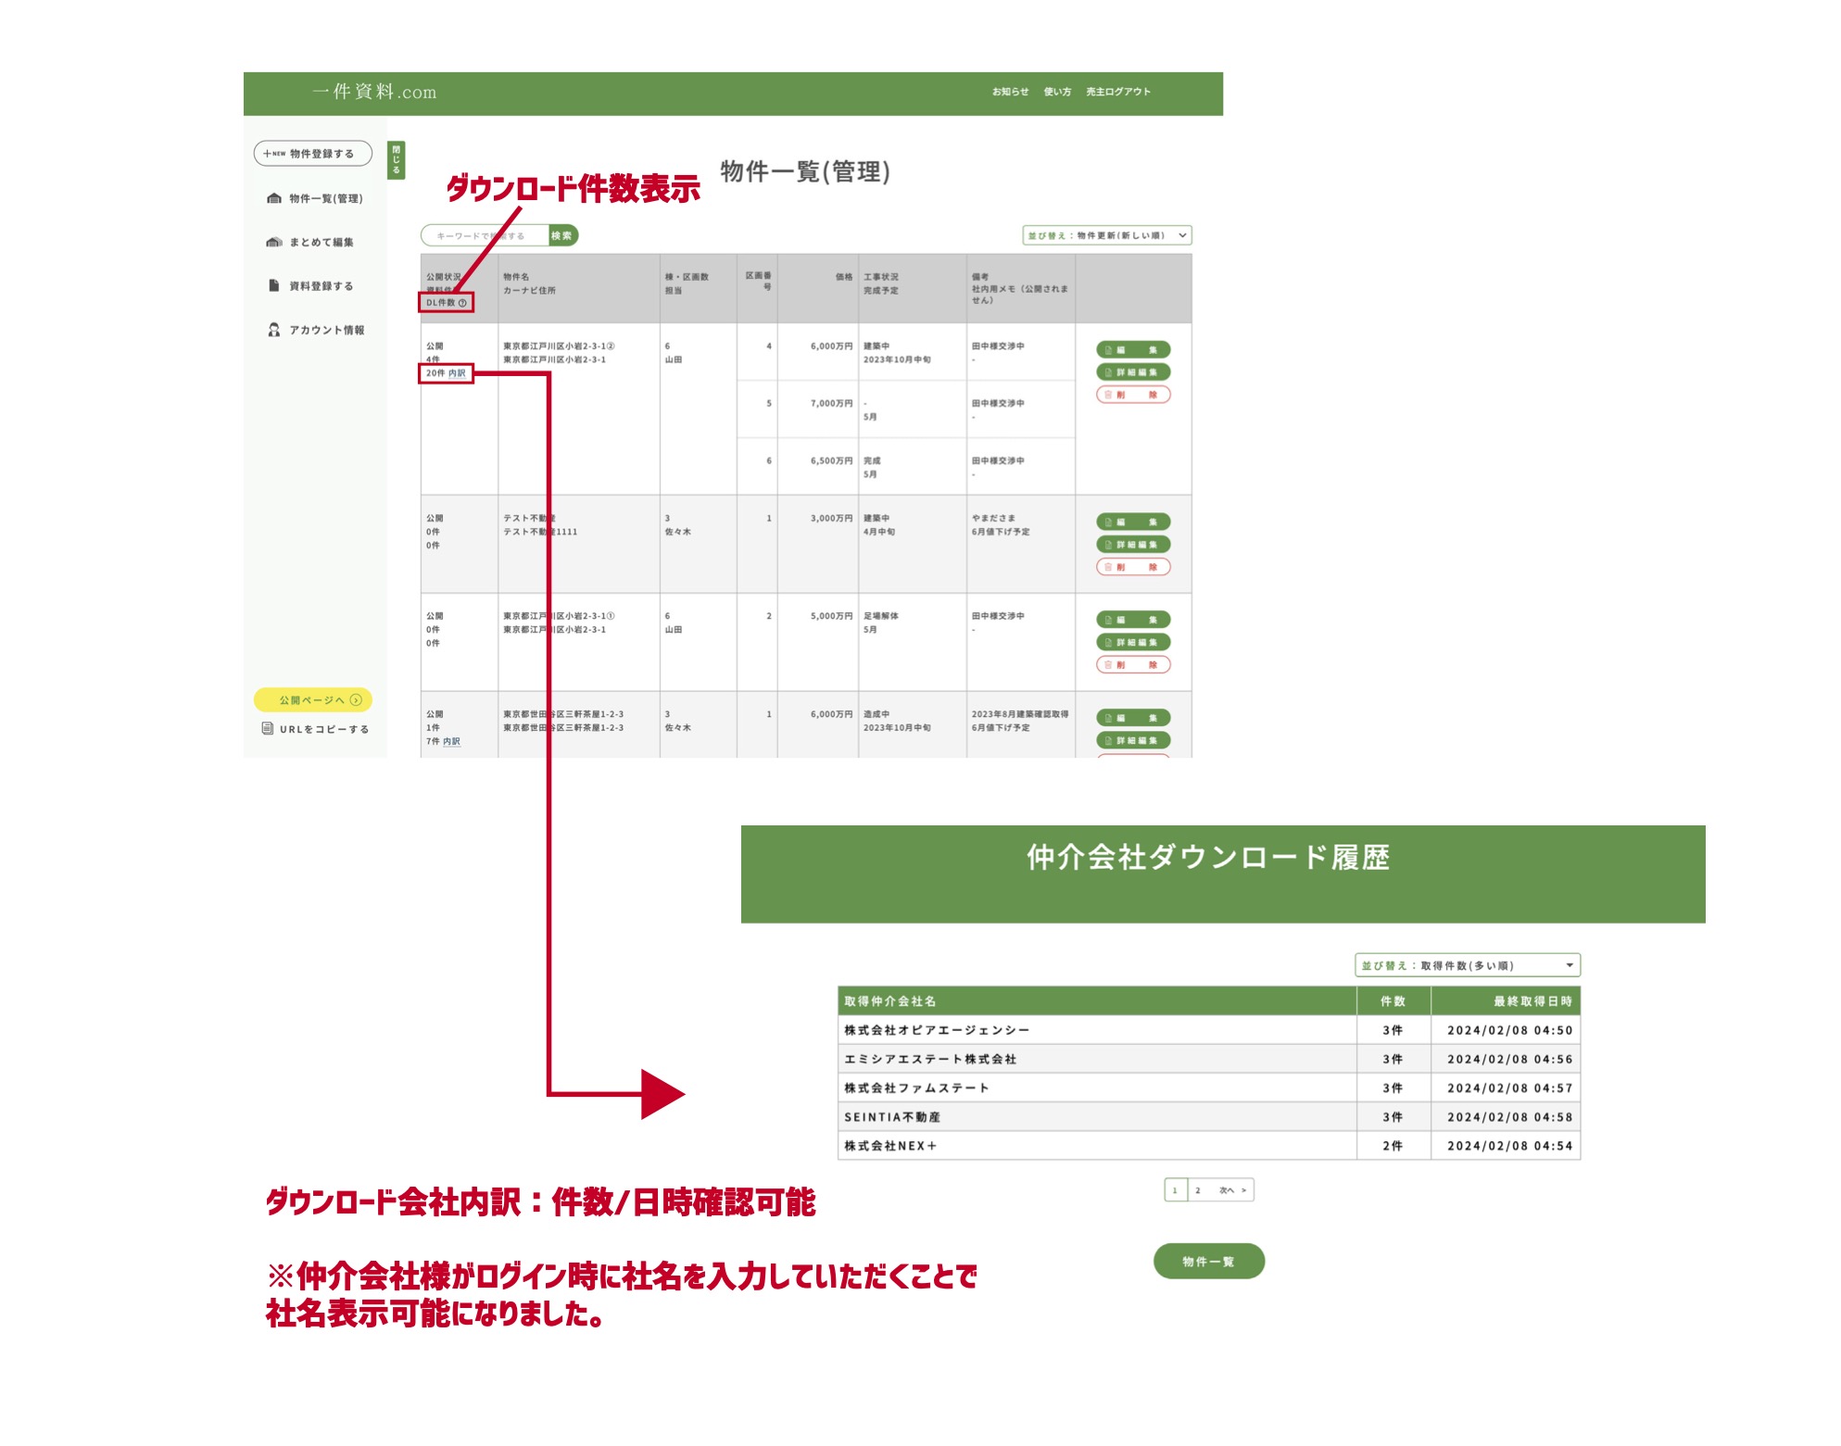Screen dimensions: 1841x1446
Task: Click the building icon beside まとめて編集
Action: pyautogui.click(x=273, y=242)
